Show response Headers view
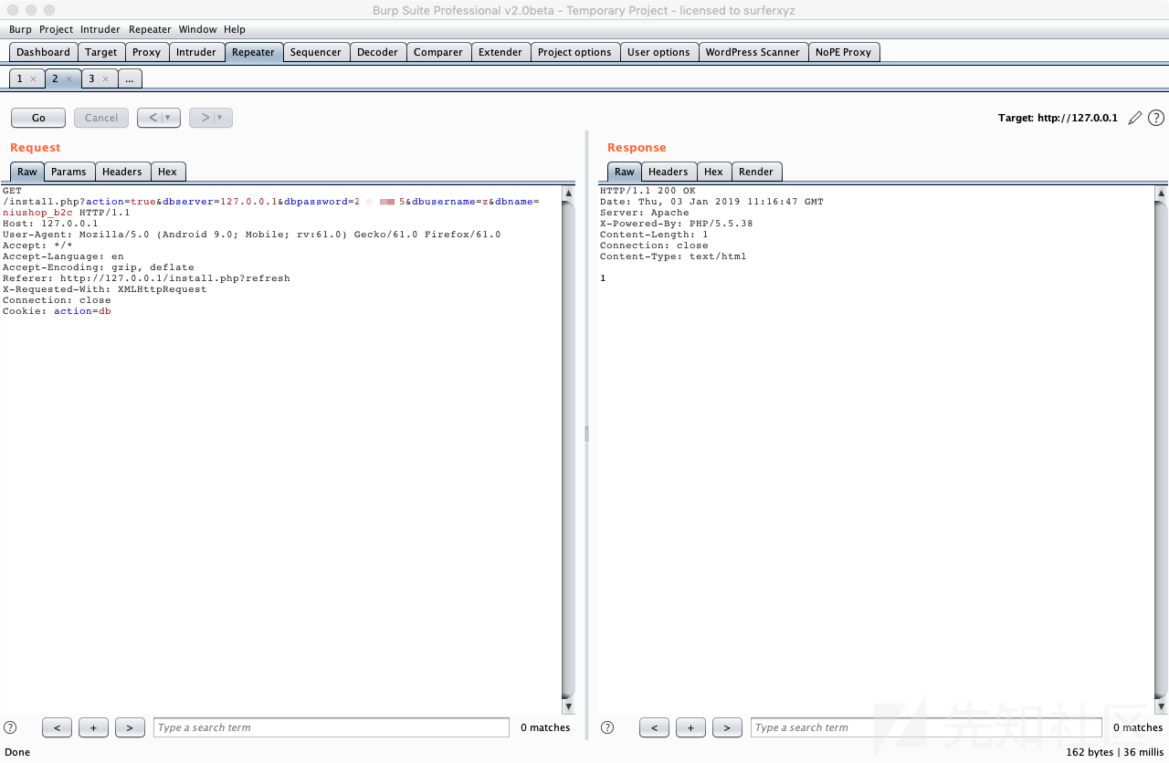Screen dimensions: 1169x763 coord(669,172)
